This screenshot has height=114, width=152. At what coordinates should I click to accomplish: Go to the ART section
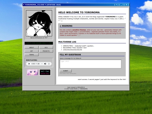(x=32, y=51)
